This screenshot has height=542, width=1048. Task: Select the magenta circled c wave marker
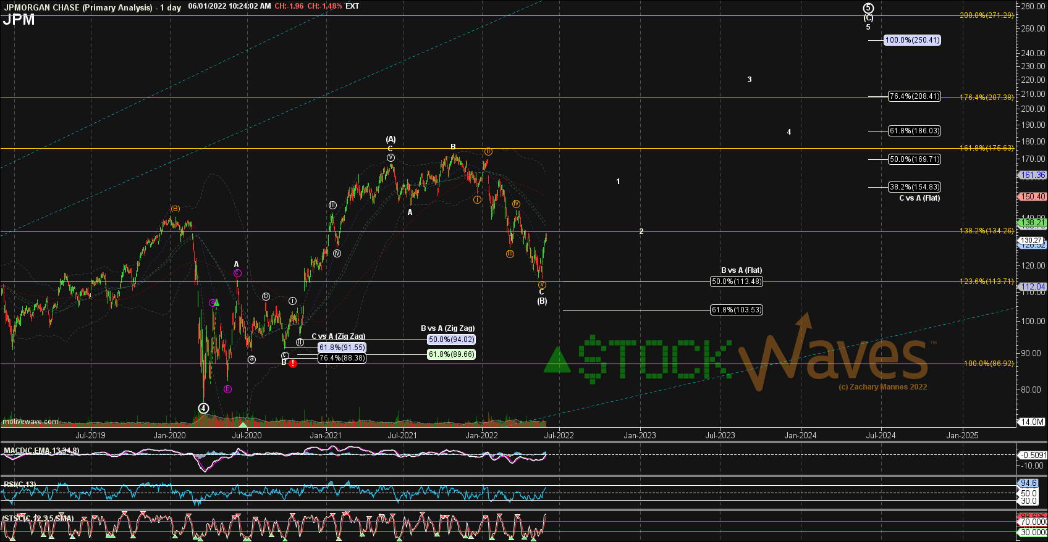[x=237, y=273]
